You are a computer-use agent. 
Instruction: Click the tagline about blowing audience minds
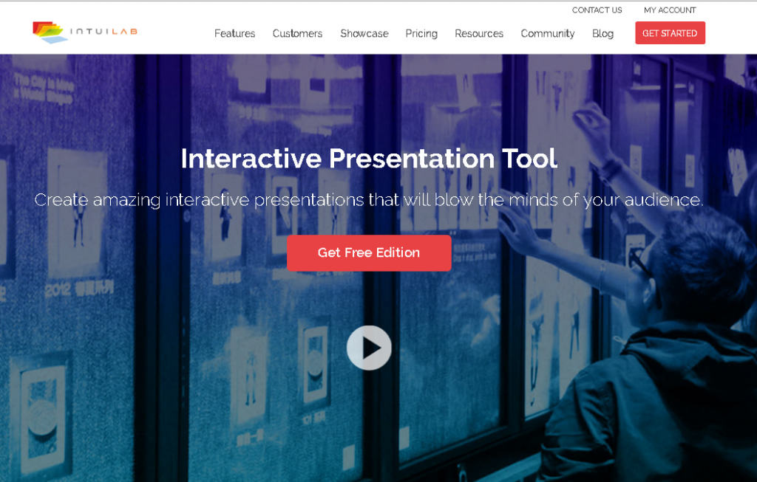point(369,199)
